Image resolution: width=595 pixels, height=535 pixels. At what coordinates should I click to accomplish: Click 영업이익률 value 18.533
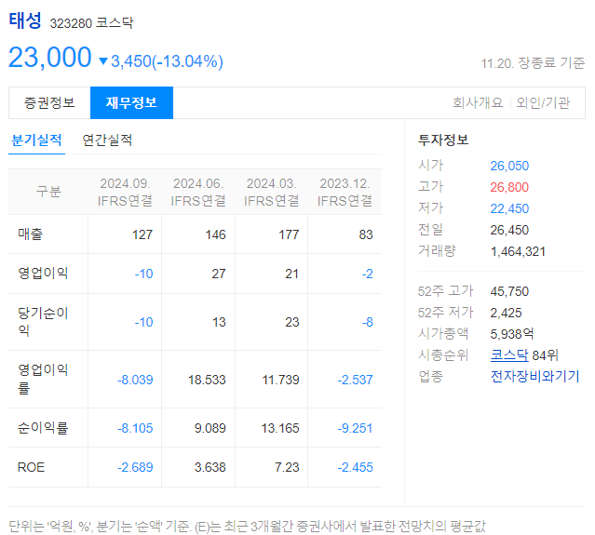(207, 380)
